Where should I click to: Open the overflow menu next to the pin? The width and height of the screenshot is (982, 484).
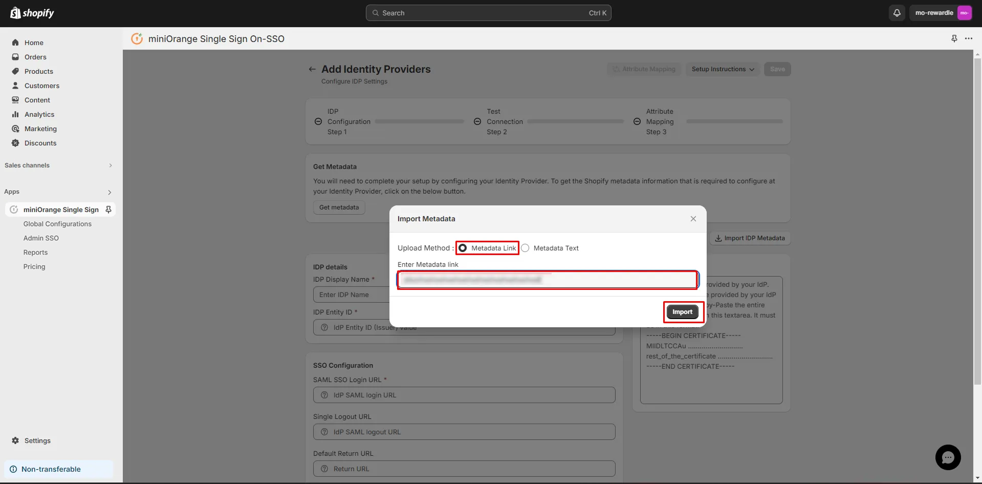click(969, 38)
